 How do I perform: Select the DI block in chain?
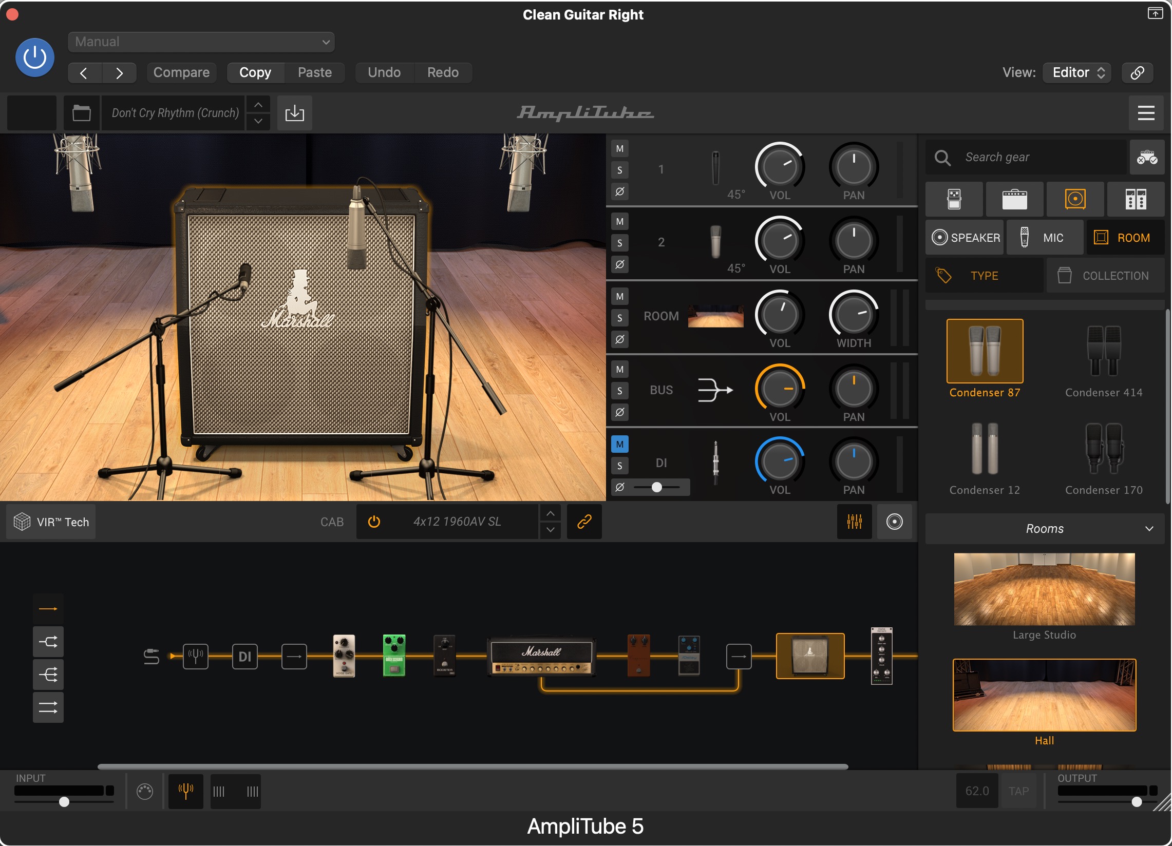[x=245, y=657]
